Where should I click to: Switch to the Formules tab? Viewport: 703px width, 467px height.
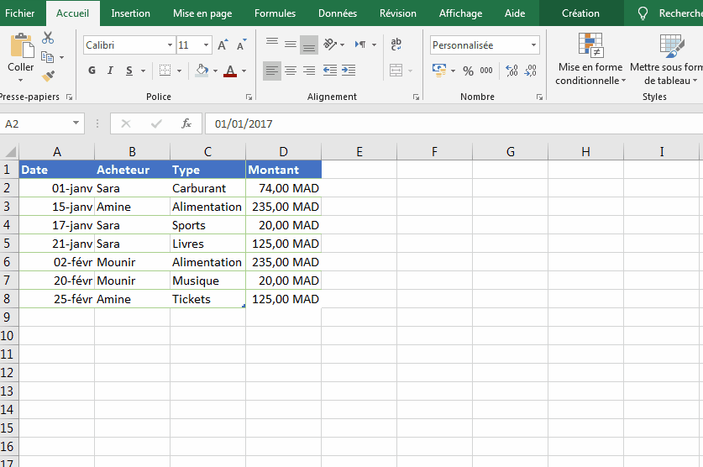[275, 13]
